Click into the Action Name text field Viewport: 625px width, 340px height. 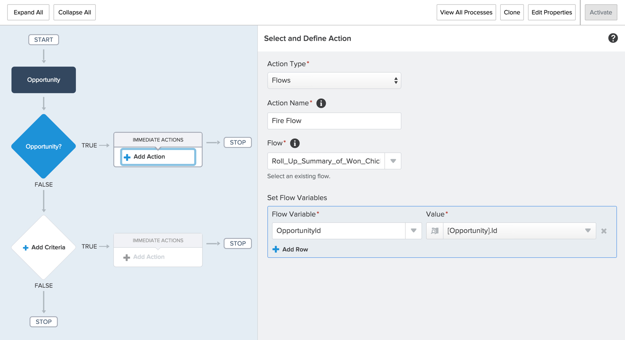coord(334,121)
